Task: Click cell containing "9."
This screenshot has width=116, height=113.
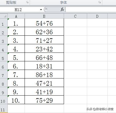Action: tap(16, 91)
